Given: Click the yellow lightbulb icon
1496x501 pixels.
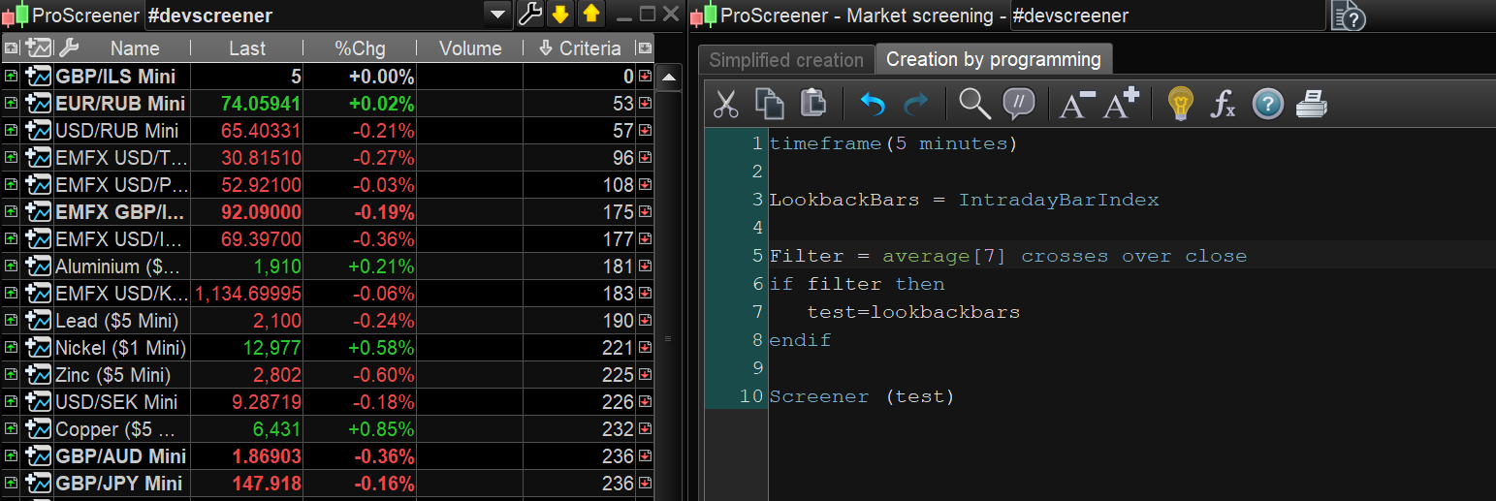Looking at the screenshot, I should pyautogui.click(x=1179, y=104).
